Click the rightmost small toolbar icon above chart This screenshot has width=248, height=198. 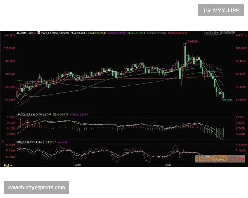(229, 32)
